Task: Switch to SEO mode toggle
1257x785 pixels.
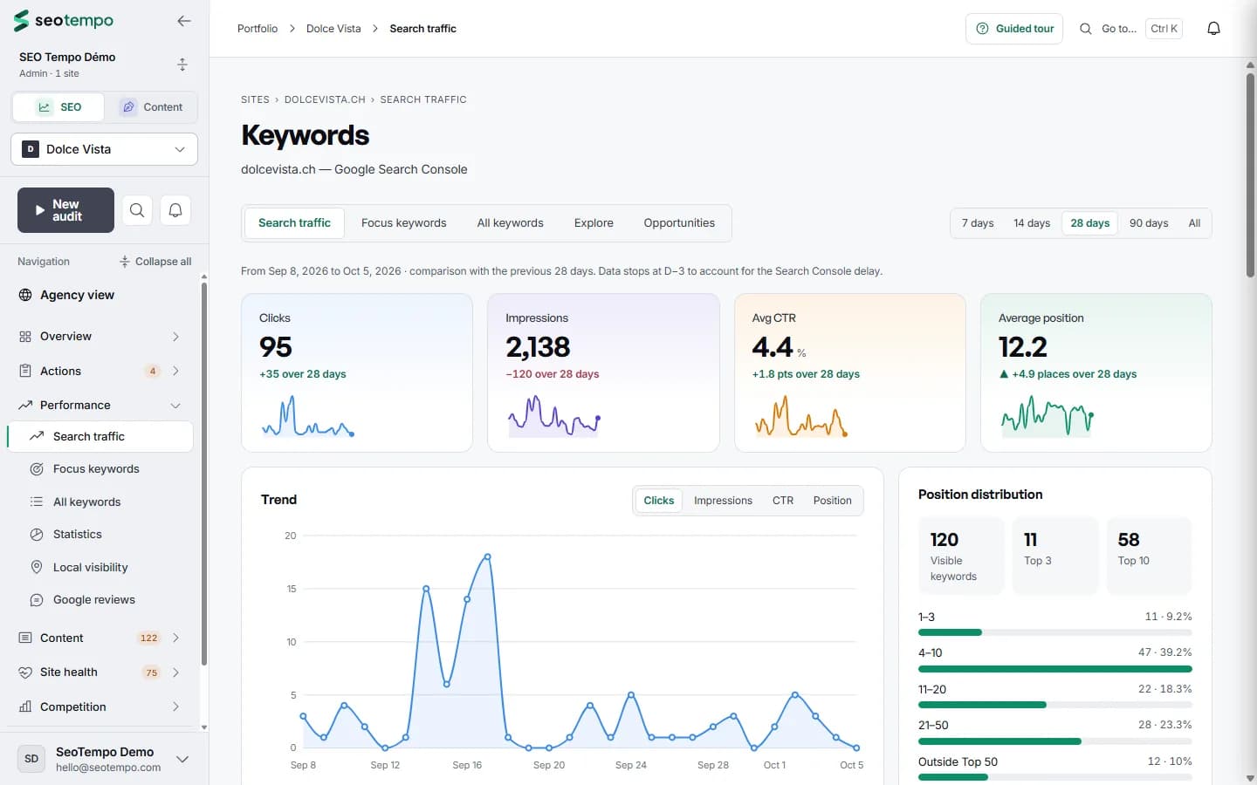Action: [x=58, y=107]
